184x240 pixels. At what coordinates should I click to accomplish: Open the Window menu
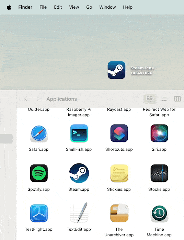click(x=107, y=7)
